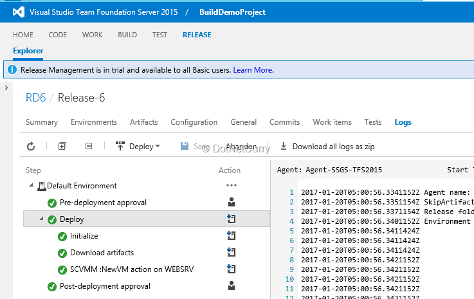Click the green checkmark beside SCVMM NewVM
474x299 pixels.
pos(62,269)
